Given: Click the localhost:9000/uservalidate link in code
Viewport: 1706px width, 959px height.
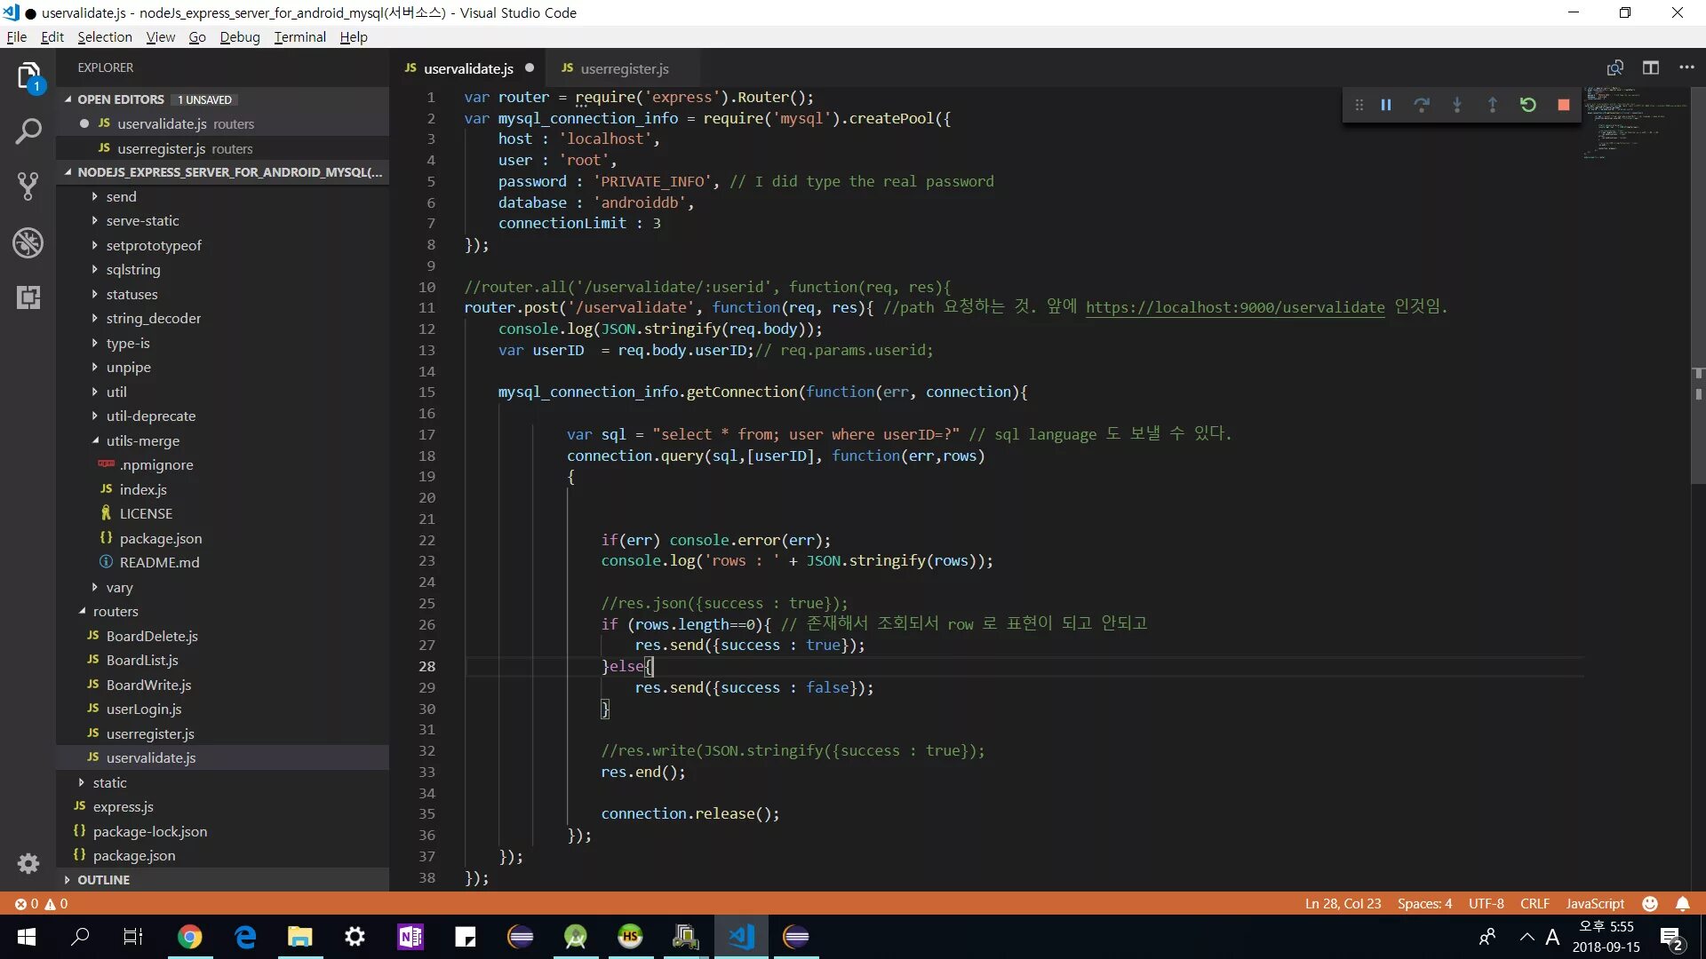Looking at the screenshot, I should click(1234, 307).
